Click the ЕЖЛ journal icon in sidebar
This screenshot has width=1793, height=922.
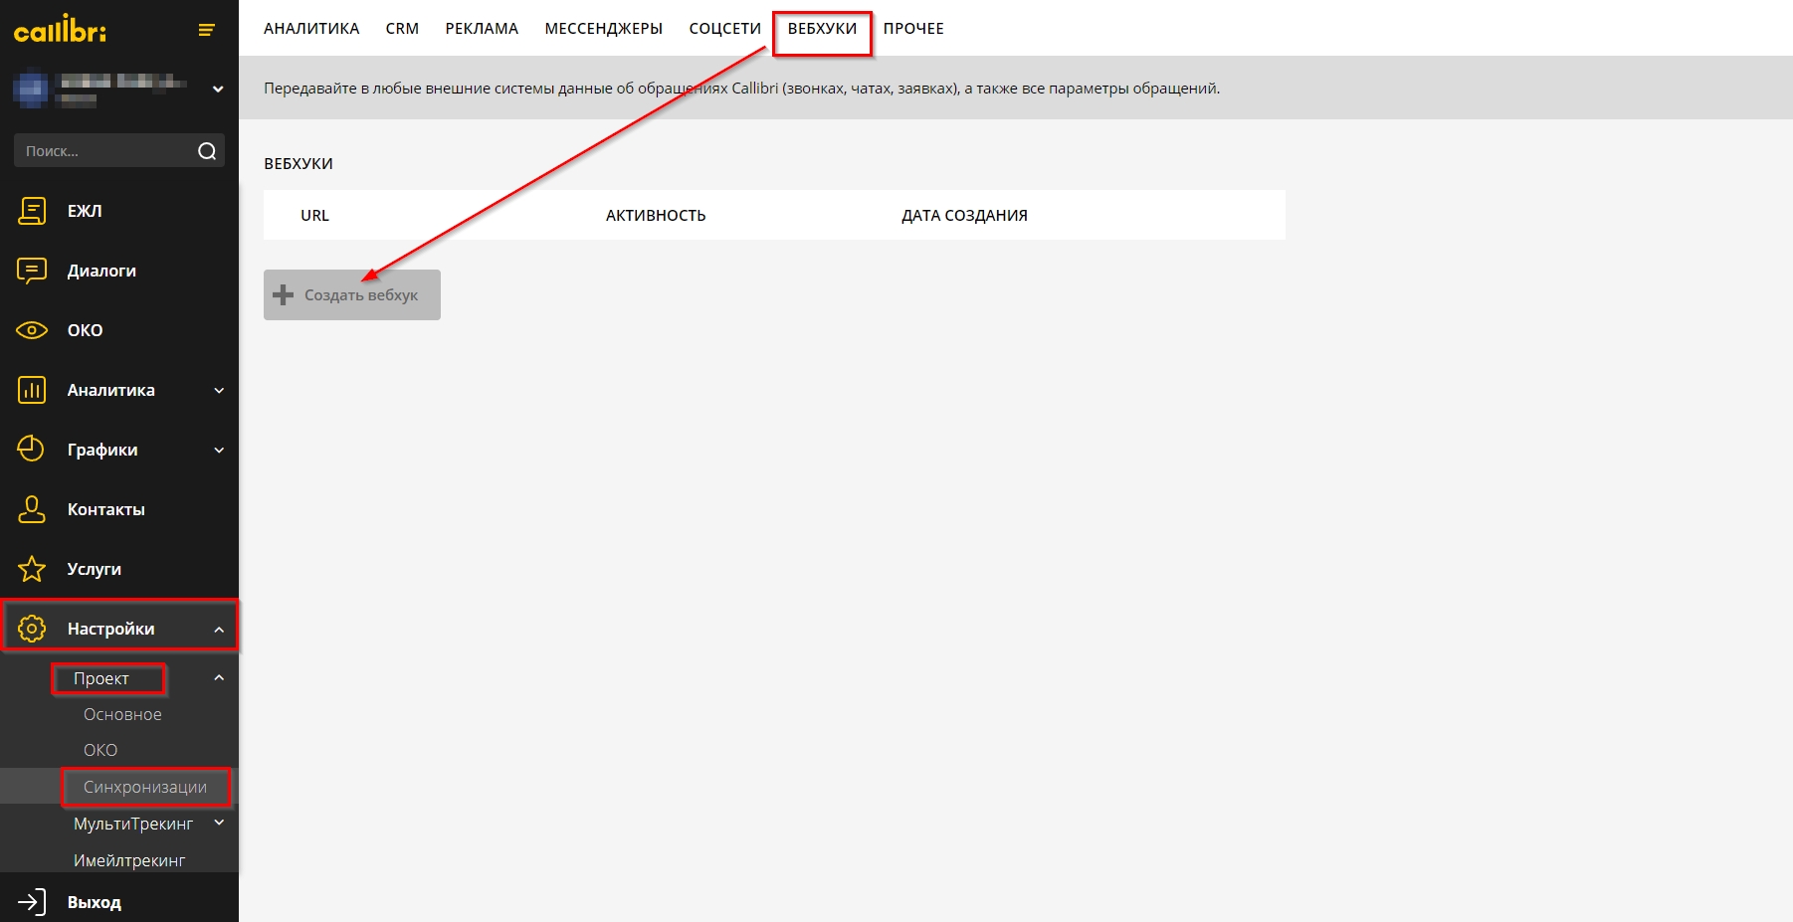32,211
